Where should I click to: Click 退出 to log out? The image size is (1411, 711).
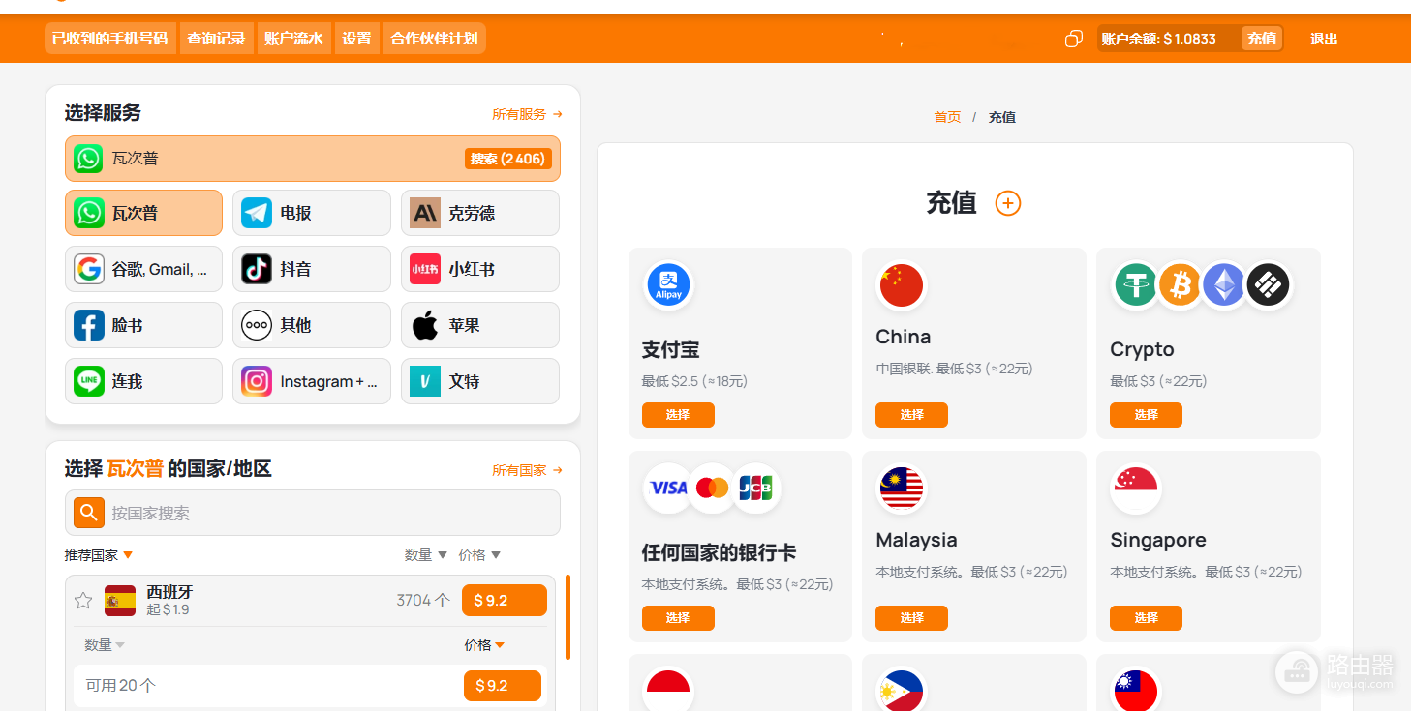[x=1324, y=39]
